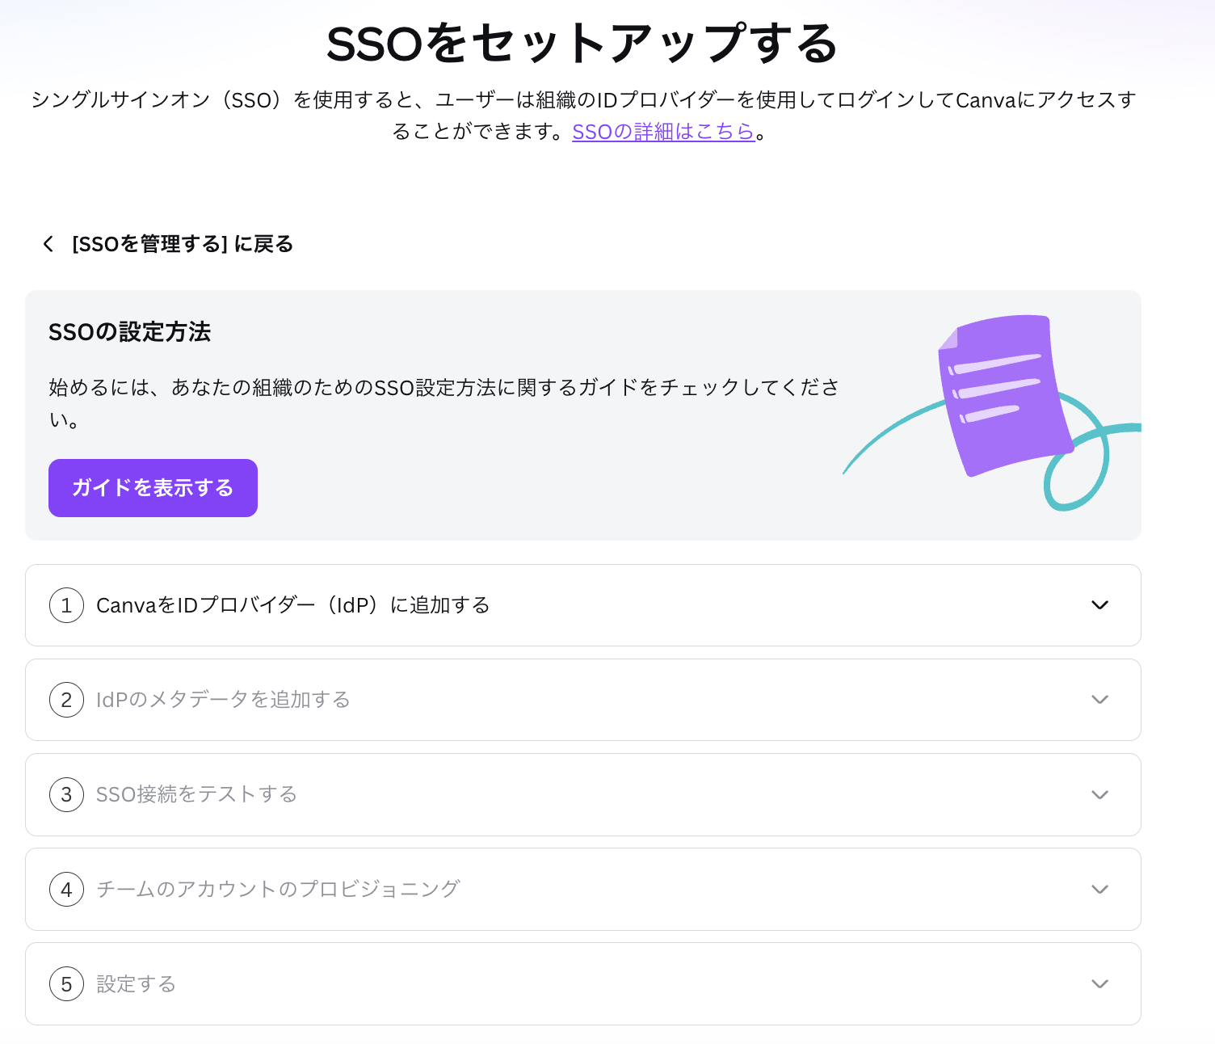Select the 設定する step title
The width and height of the screenshot is (1215, 1044).
136,984
